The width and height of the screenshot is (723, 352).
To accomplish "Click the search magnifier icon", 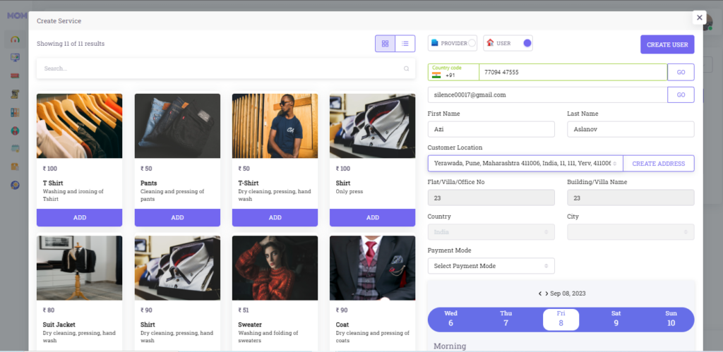I will pyautogui.click(x=406, y=68).
